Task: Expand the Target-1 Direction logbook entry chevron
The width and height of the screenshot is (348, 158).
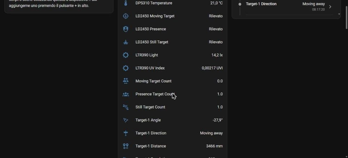Action: click(x=330, y=7)
